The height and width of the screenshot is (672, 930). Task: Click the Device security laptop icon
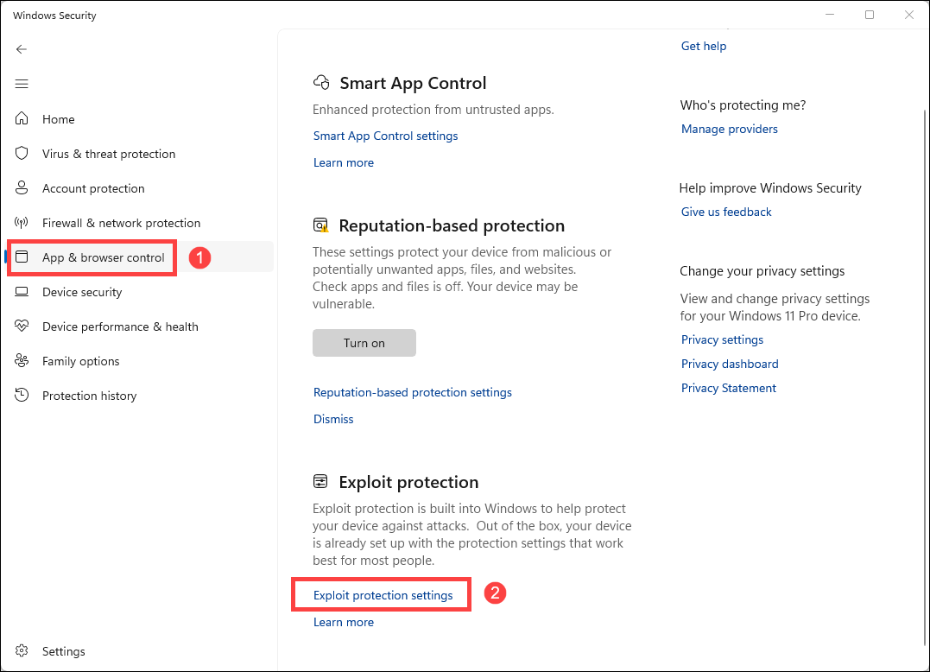[22, 292]
